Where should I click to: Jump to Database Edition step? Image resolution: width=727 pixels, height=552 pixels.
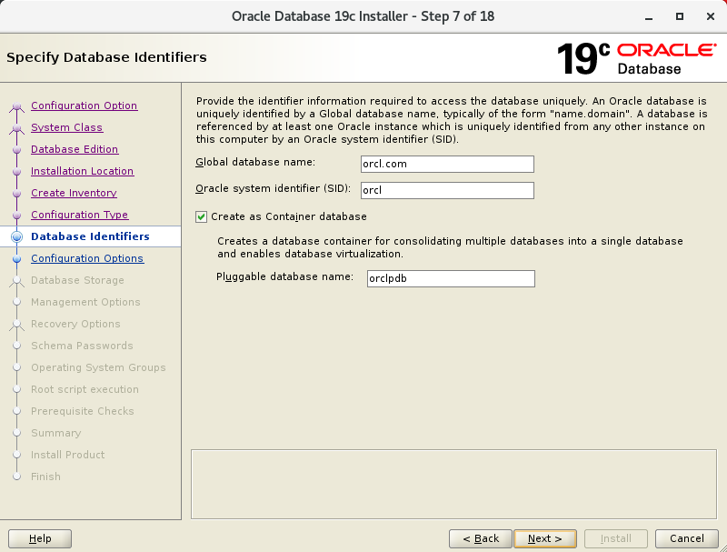75,149
